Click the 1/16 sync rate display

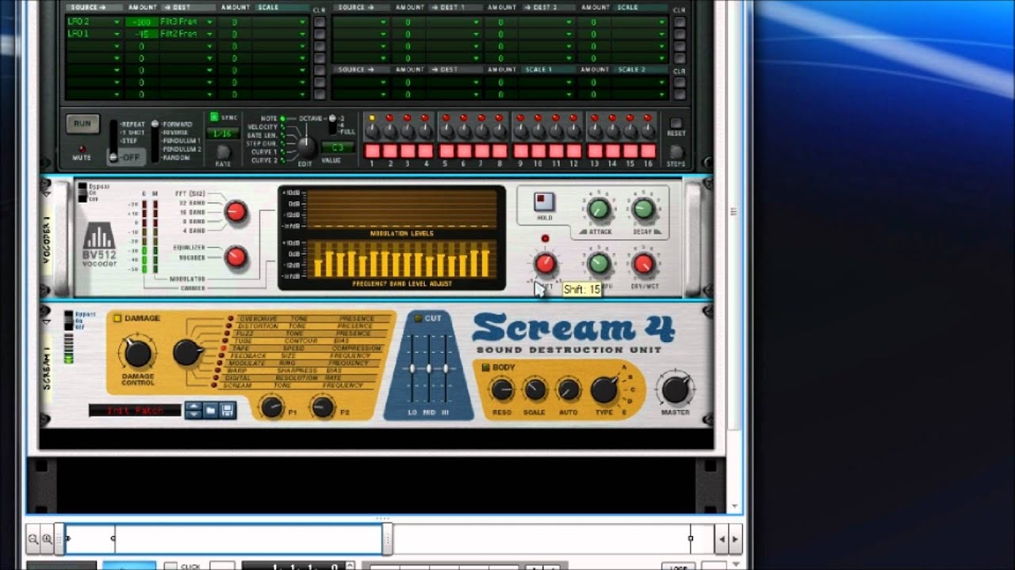pos(223,134)
